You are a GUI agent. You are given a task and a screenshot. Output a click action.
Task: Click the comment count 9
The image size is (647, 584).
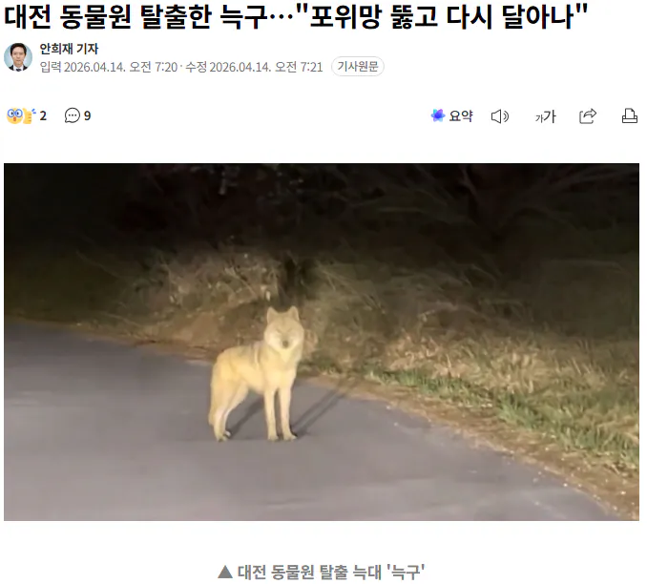click(87, 116)
